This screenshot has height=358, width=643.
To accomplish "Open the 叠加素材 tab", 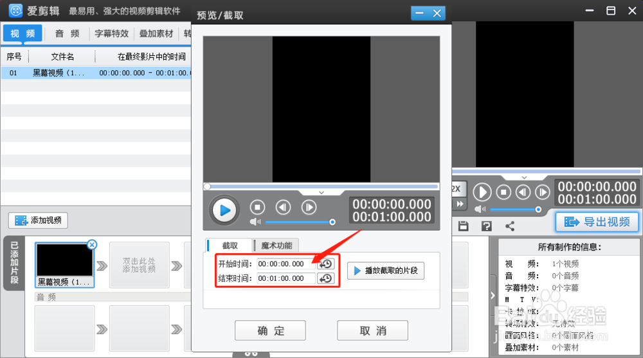I will (x=156, y=33).
